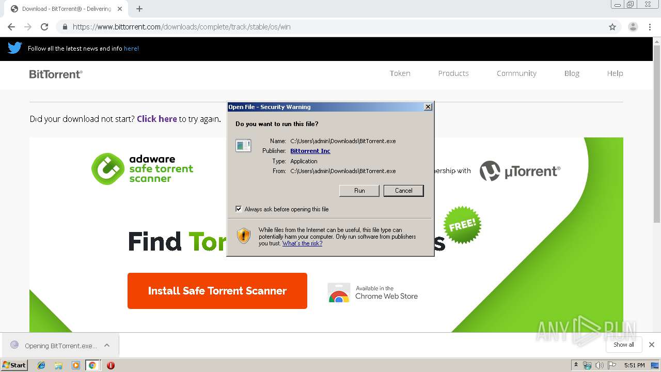Click Chrome icon in taskbar
Viewport: 661px width, 372px height.
(x=92, y=365)
